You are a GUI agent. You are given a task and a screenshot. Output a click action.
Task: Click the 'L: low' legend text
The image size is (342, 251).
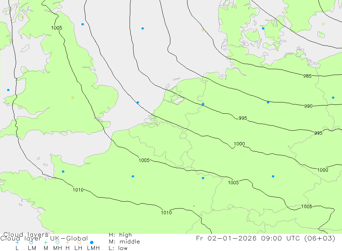[118, 248]
